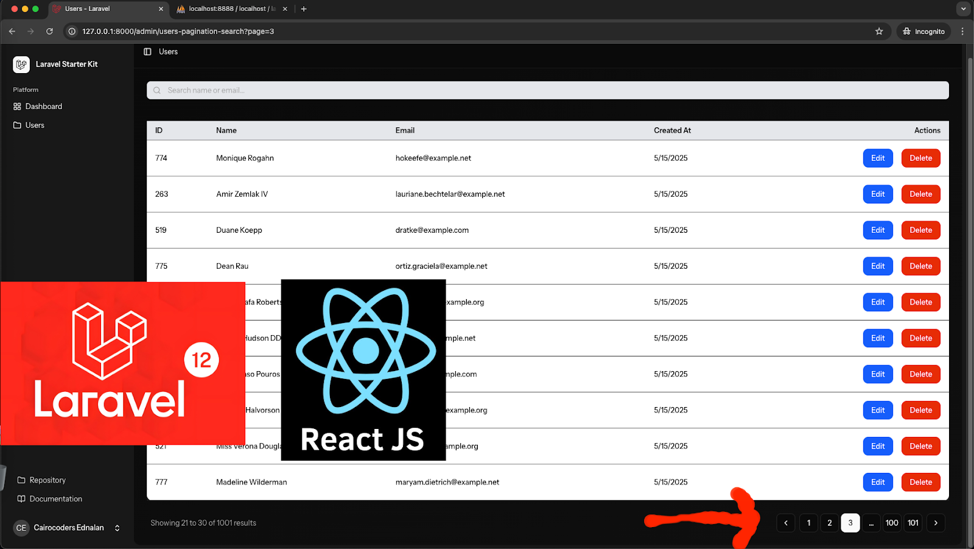Click the Showing 21 to 30 results text
Image resolution: width=974 pixels, height=549 pixels.
[x=203, y=523]
